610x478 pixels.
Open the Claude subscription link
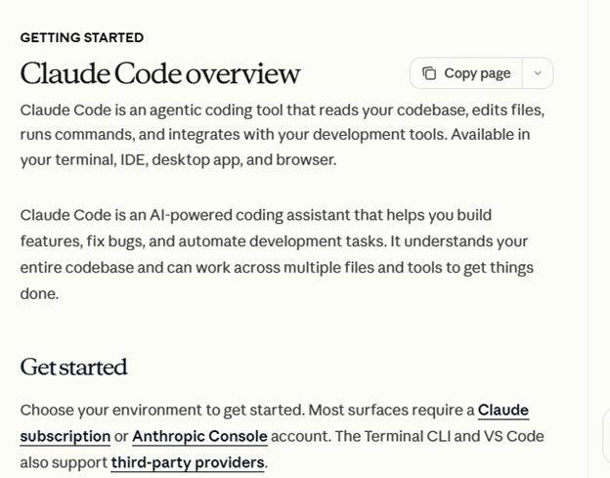click(x=502, y=411)
